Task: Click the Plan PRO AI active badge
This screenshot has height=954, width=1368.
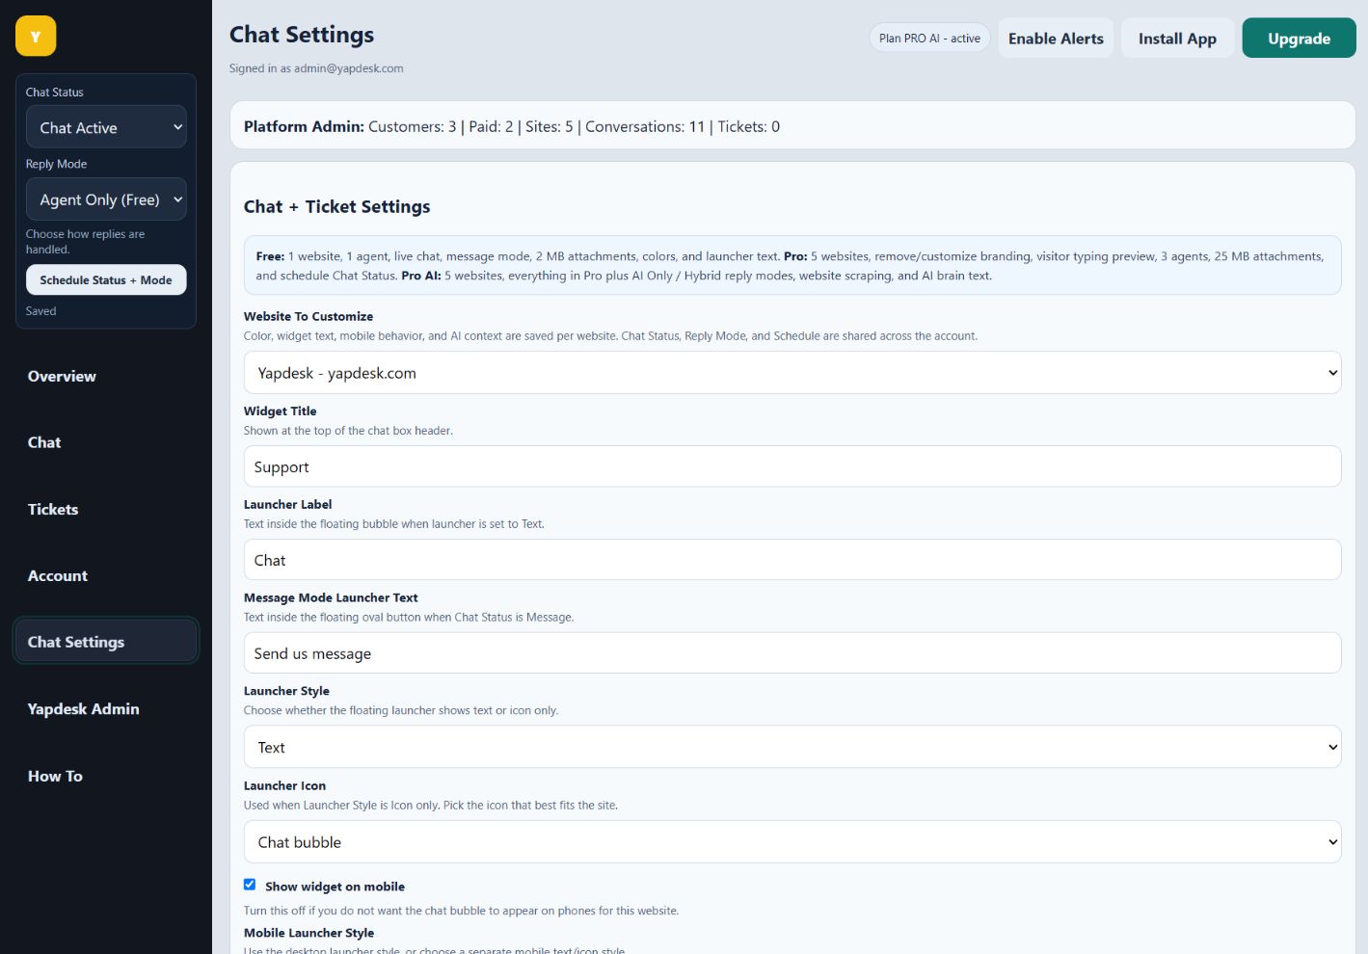Action: pos(929,39)
